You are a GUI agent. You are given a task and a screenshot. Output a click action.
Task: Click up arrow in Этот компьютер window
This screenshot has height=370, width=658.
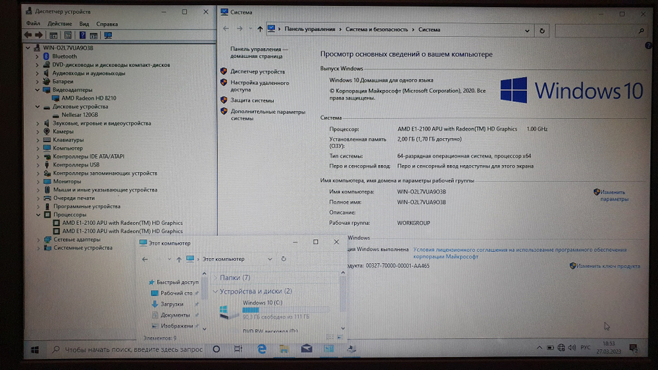coord(179,260)
